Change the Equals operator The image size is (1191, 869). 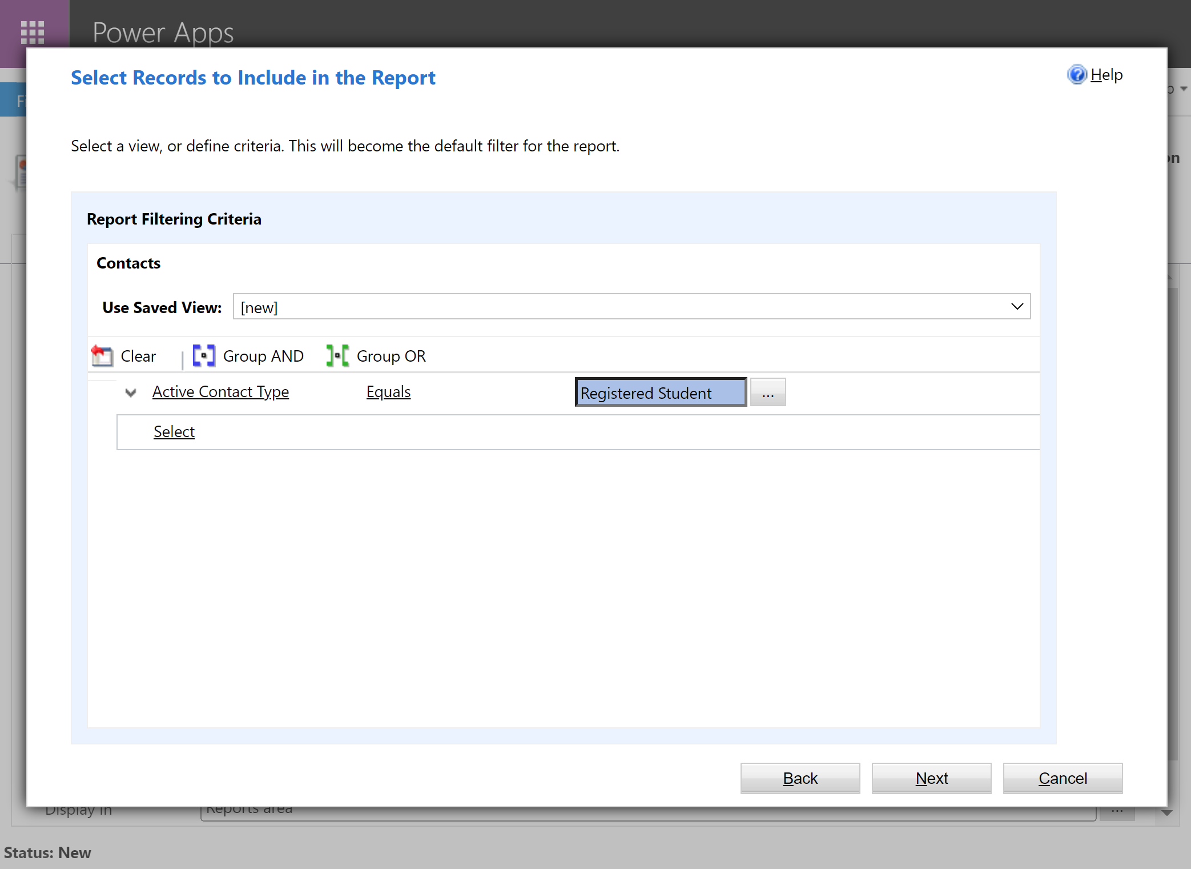(388, 392)
